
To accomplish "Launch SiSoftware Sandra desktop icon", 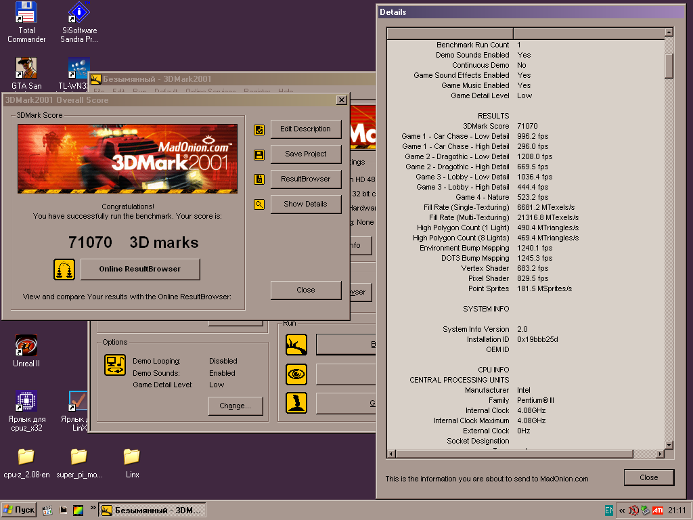I will point(79,22).
